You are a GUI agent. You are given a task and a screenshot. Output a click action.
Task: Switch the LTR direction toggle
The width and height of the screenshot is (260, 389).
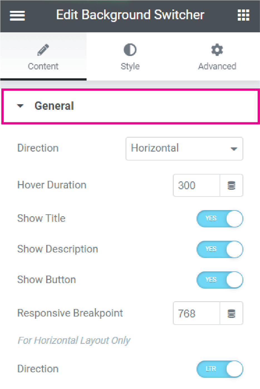click(x=220, y=369)
